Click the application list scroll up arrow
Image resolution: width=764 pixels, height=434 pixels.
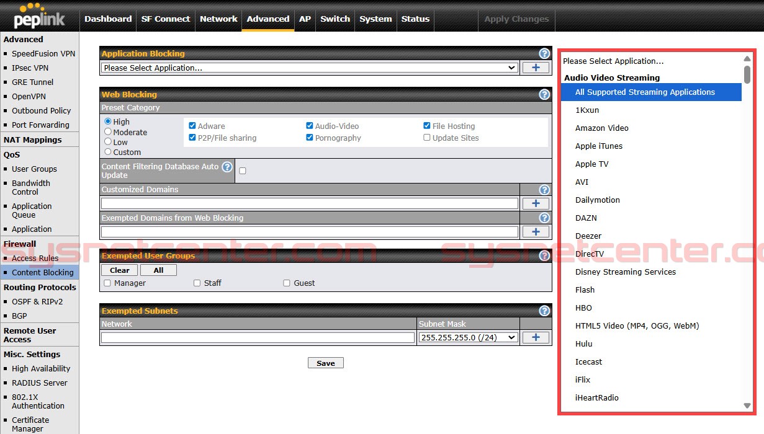click(x=747, y=59)
